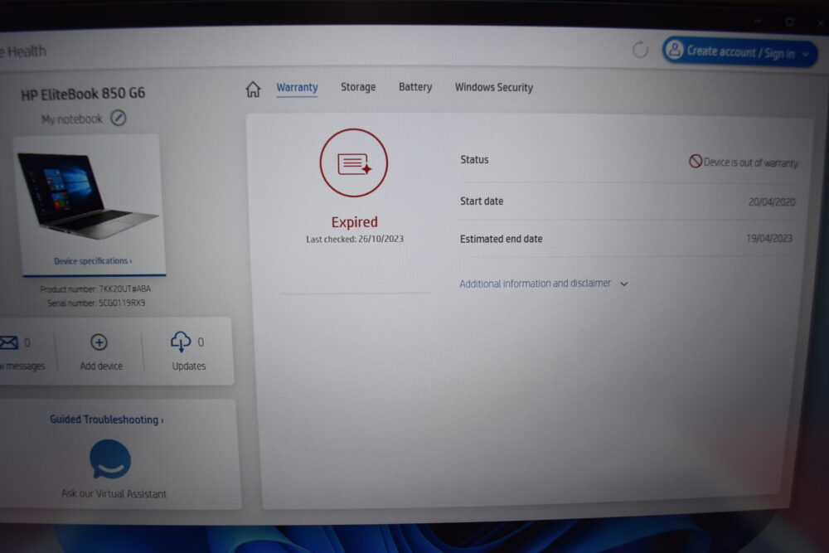Open Guided Troubleshooting link

click(x=107, y=420)
